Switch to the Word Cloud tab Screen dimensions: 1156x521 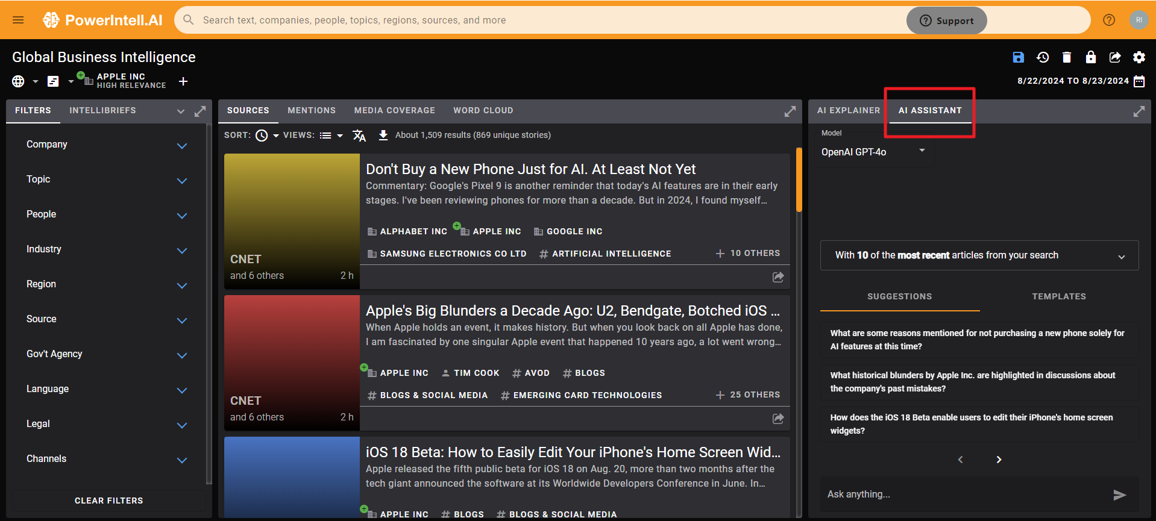point(483,111)
